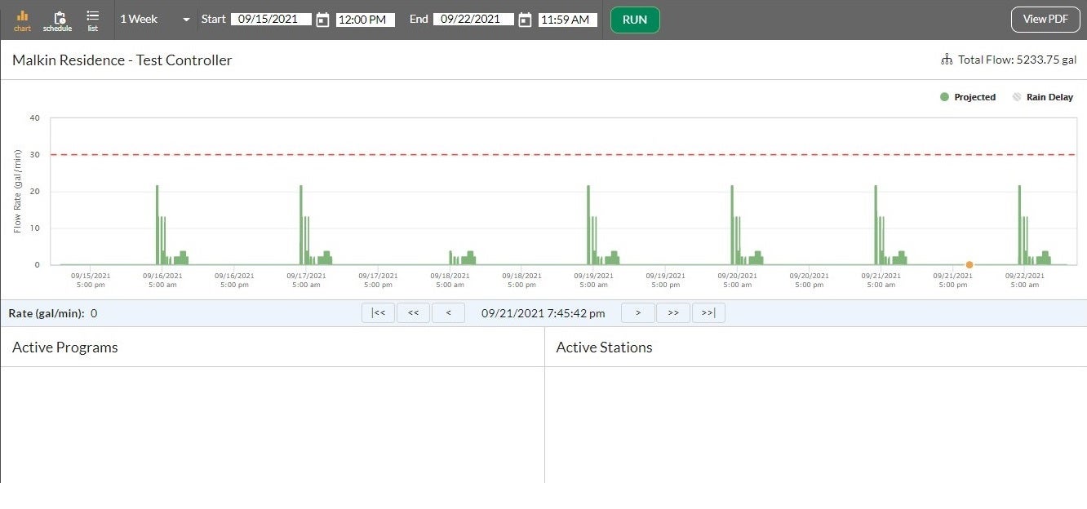Open the schedule view
This screenshot has width=1087, height=509.
coord(58,20)
